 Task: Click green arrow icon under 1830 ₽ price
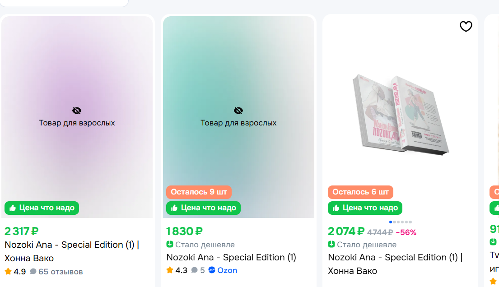(x=170, y=245)
